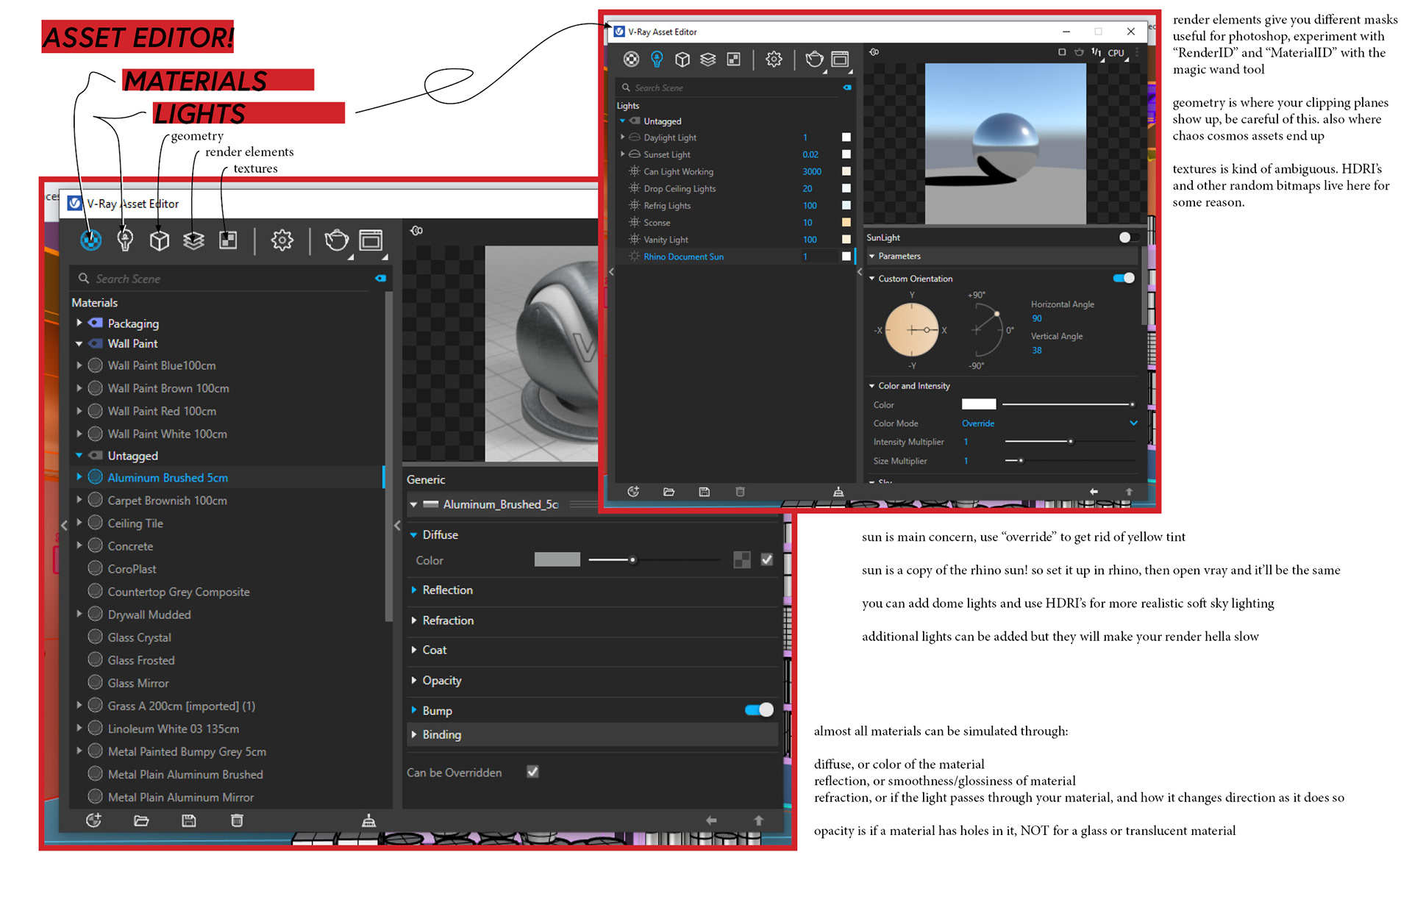Expand the Reflection section
1412x913 pixels.
pyautogui.click(x=447, y=590)
